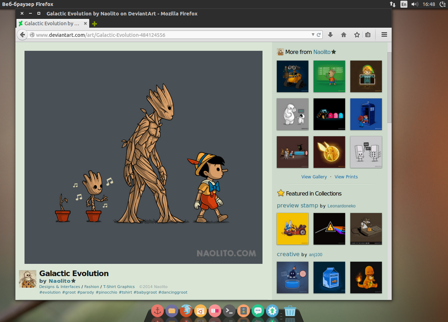Launch the Files folder icon in dock

(172, 311)
